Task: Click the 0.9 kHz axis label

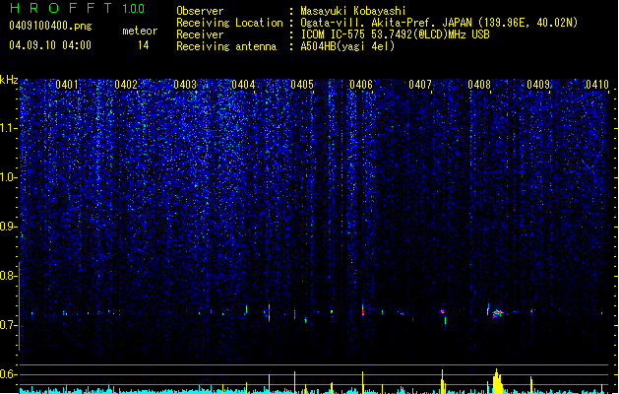Action: (x=8, y=227)
